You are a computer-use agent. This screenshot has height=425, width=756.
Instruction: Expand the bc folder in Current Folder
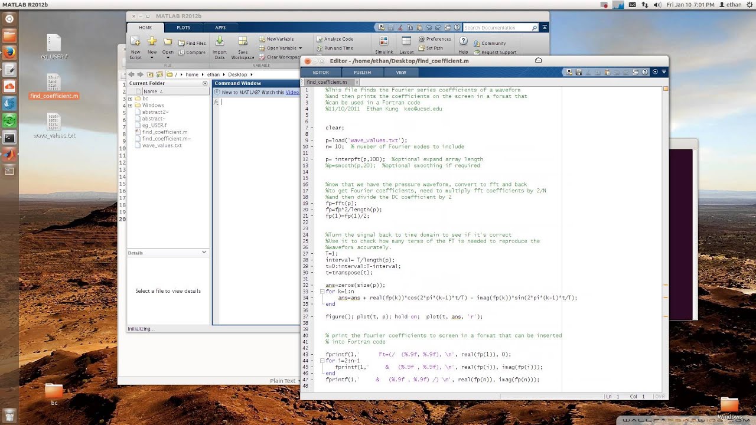tap(130, 99)
